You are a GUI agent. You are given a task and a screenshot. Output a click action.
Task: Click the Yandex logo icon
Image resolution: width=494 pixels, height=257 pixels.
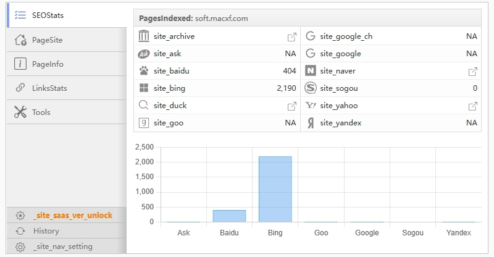pos(311,123)
